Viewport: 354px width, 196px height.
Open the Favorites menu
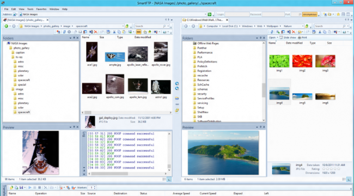point(41,9)
